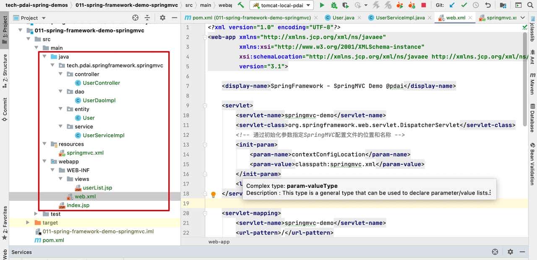Commit changes with the Git checkmark

click(464, 5)
